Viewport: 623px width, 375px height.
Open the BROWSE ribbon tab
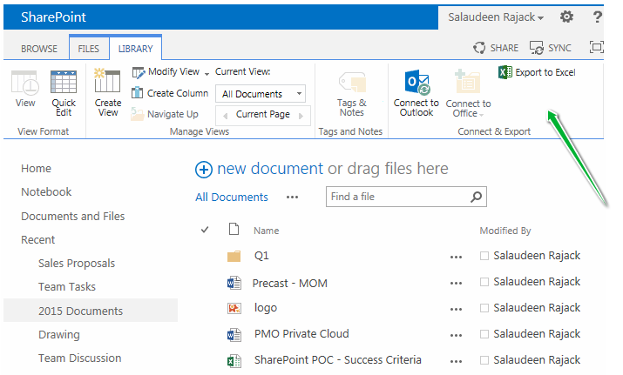[x=39, y=49]
